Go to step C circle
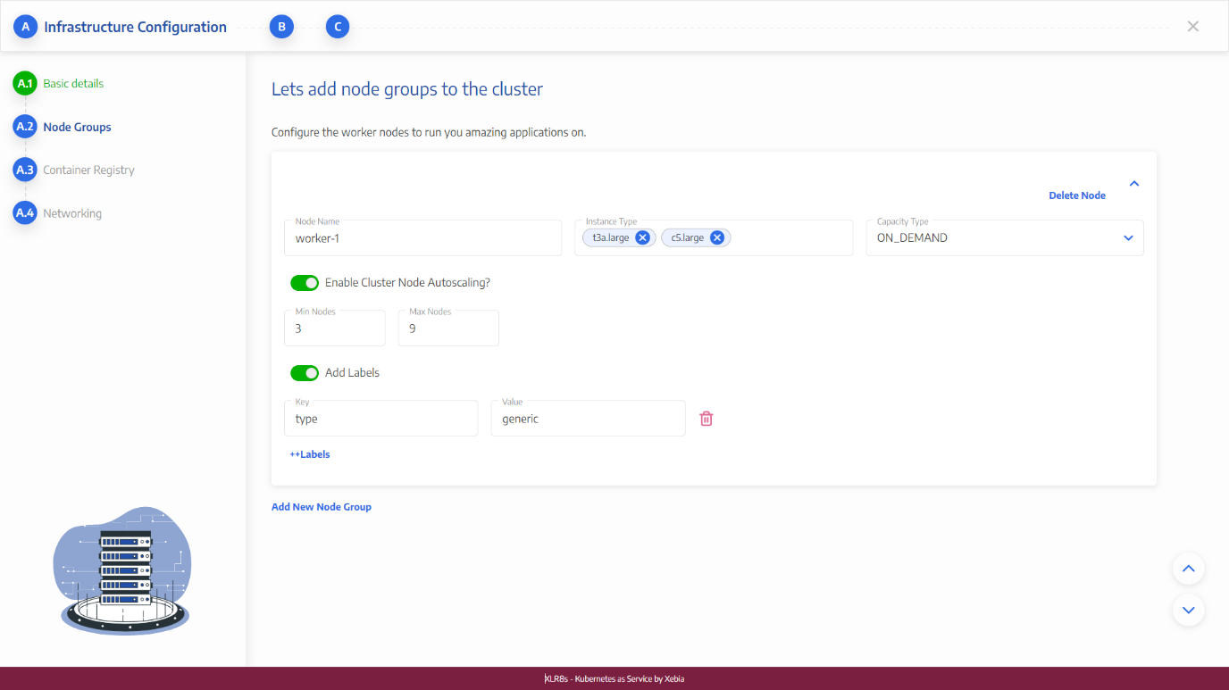 [338, 27]
